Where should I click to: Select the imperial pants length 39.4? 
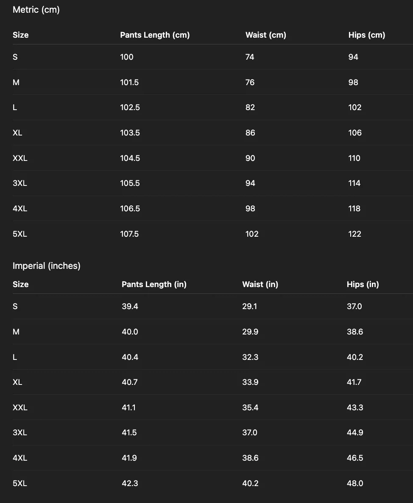click(x=130, y=307)
